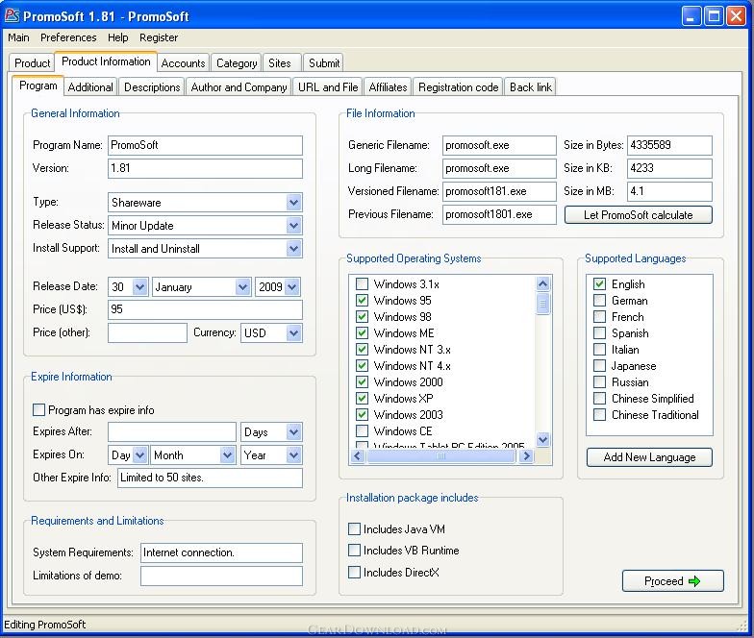Expand the Type dropdown showing Shareware

point(294,202)
